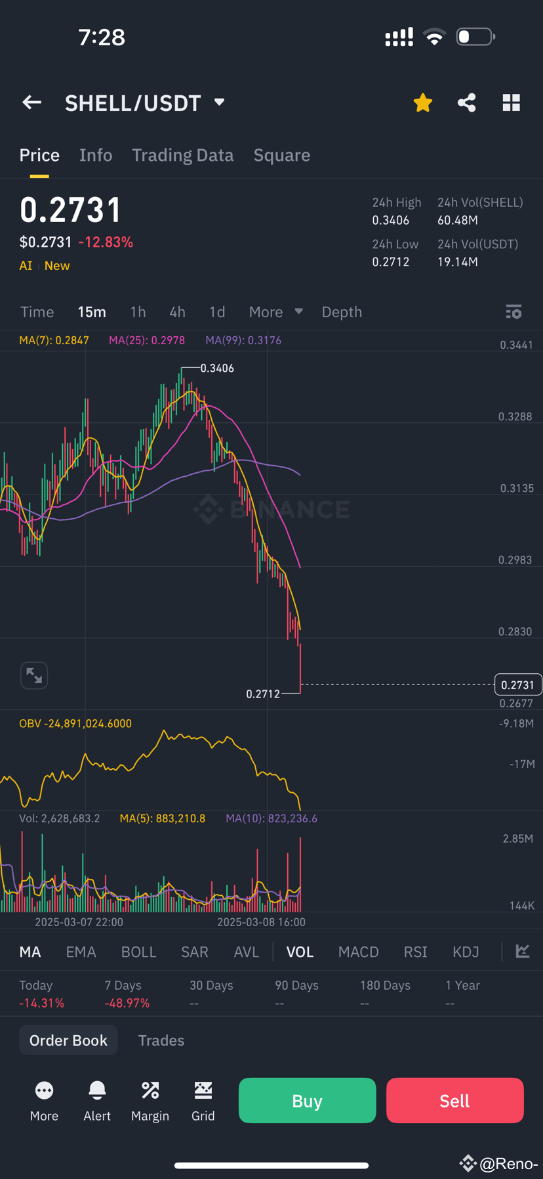Tap the 0.2712 low marker on chart
This screenshot has height=1179, width=543.
click(263, 694)
